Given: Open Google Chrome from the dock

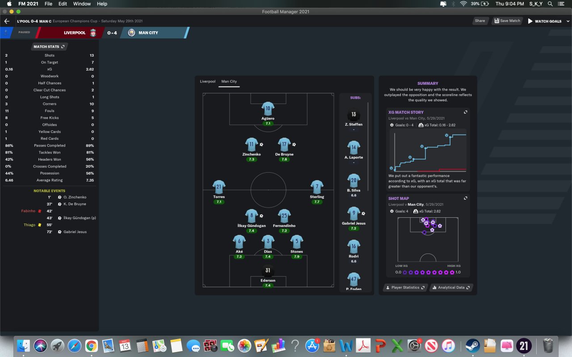Looking at the screenshot, I should [x=92, y=345].
